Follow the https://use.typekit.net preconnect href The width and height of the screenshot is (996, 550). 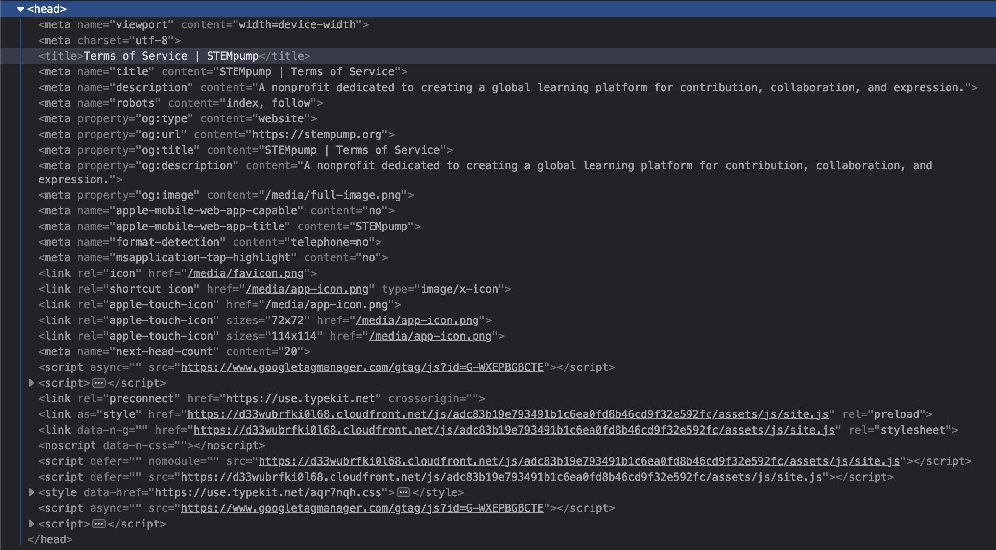click(300, 398)
